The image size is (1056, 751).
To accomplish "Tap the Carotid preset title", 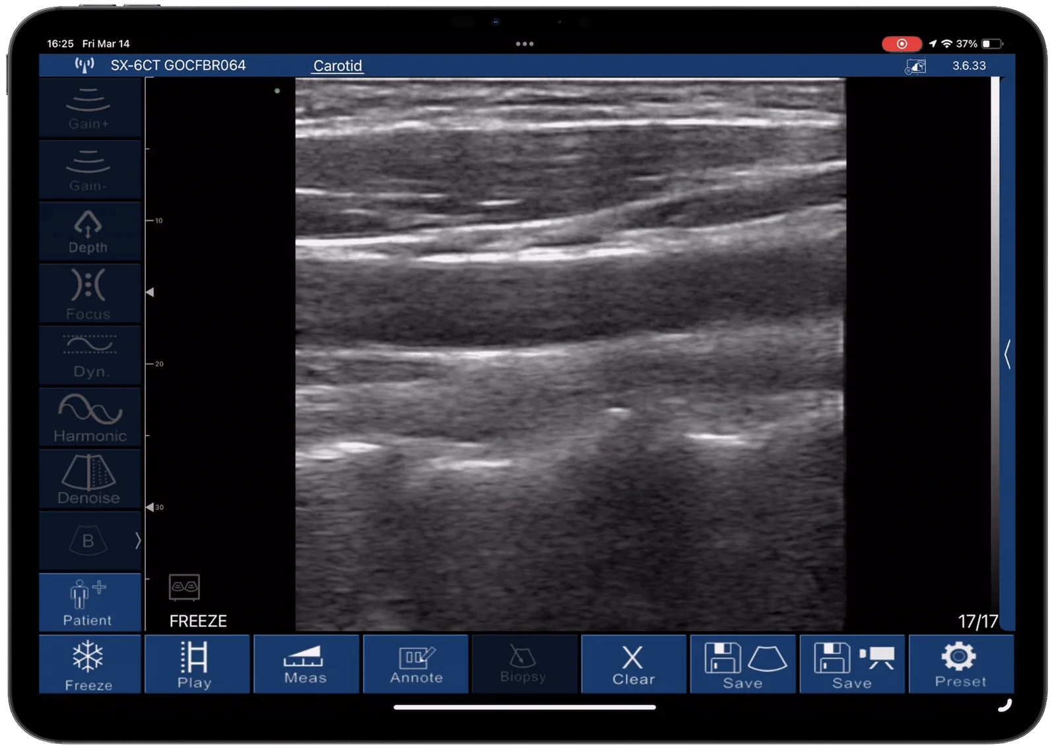I will pyautogui.click(x=337, y=66).
